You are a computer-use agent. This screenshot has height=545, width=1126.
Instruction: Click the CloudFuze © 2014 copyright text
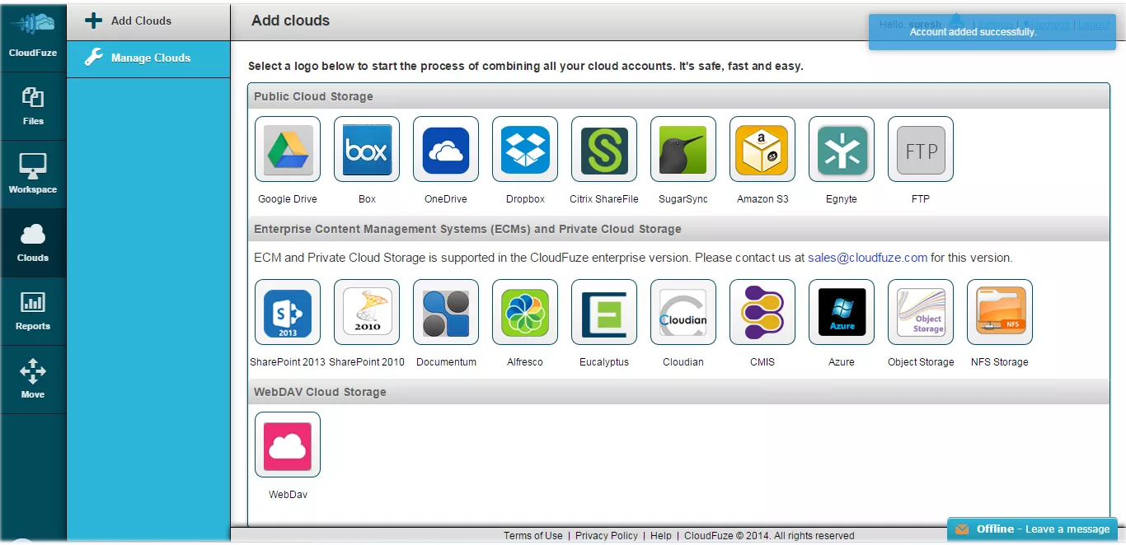pyautogui.click(x=769, y=535)
